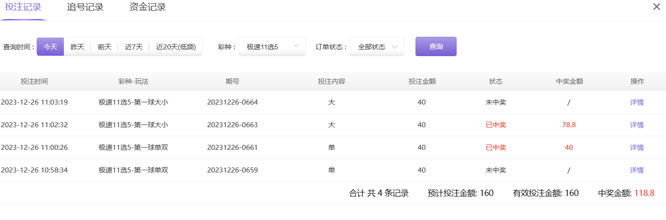The height and width of the screenshot is (220, 666).
Task: Expand the 极速11选5 lottery type dropdown
Action: click(271, 47)
